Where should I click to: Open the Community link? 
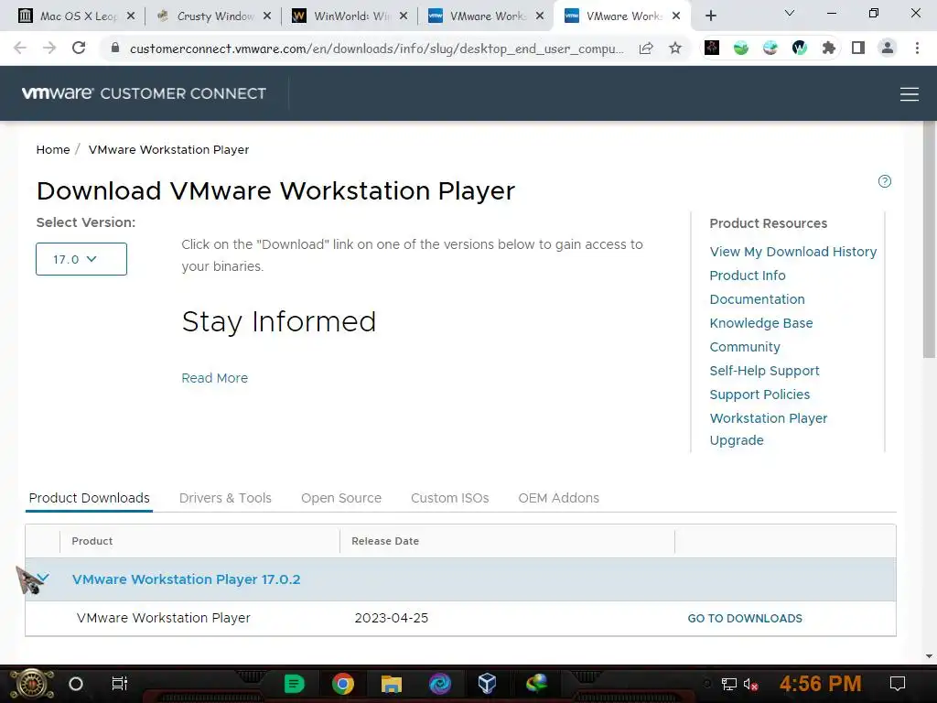point(745,347)
